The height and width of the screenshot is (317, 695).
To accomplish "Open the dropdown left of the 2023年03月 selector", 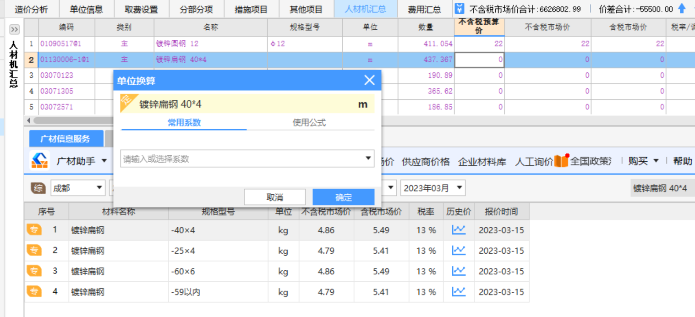I will point(391,188).
